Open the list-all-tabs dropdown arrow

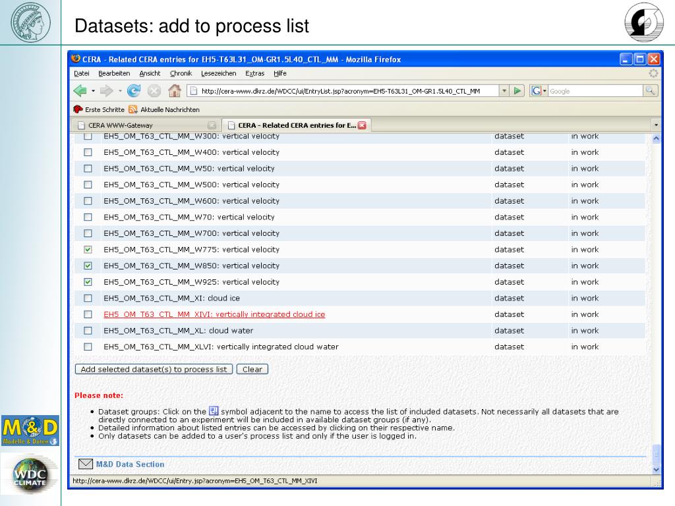[x=656, y=125]
